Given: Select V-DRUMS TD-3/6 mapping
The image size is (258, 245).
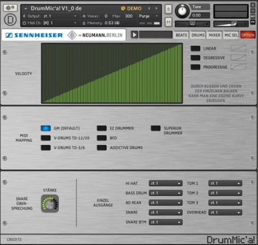Looking at the screenshot, I should [x=45, y=148].
